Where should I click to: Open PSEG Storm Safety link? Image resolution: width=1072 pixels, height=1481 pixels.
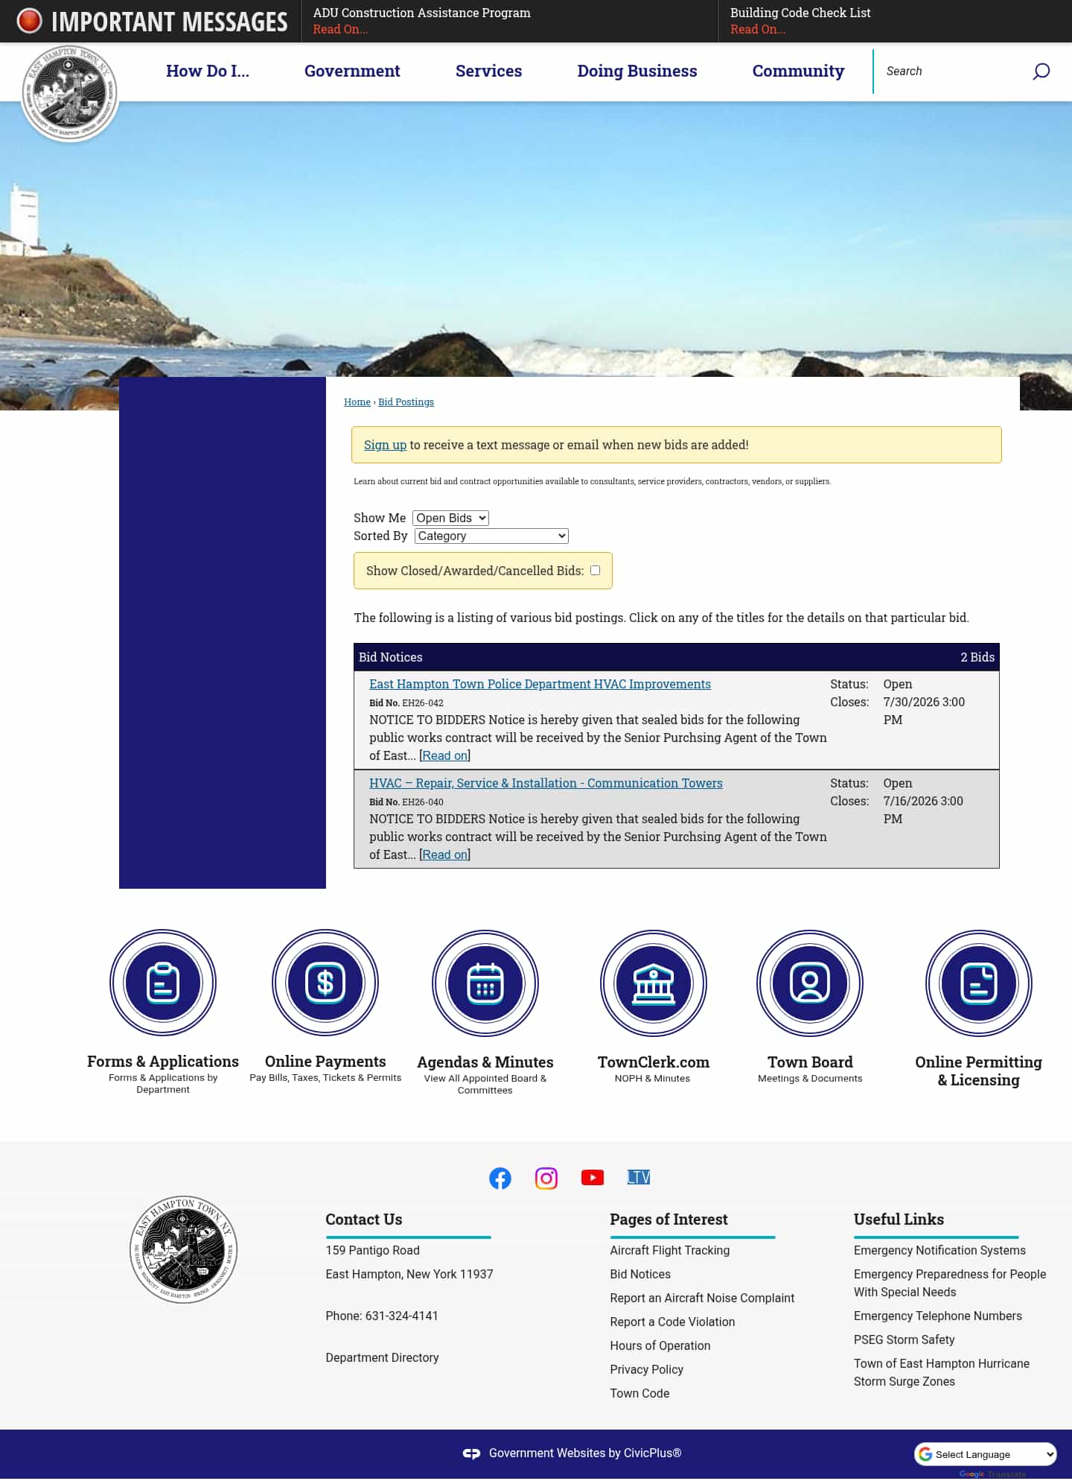[904, 1340]
